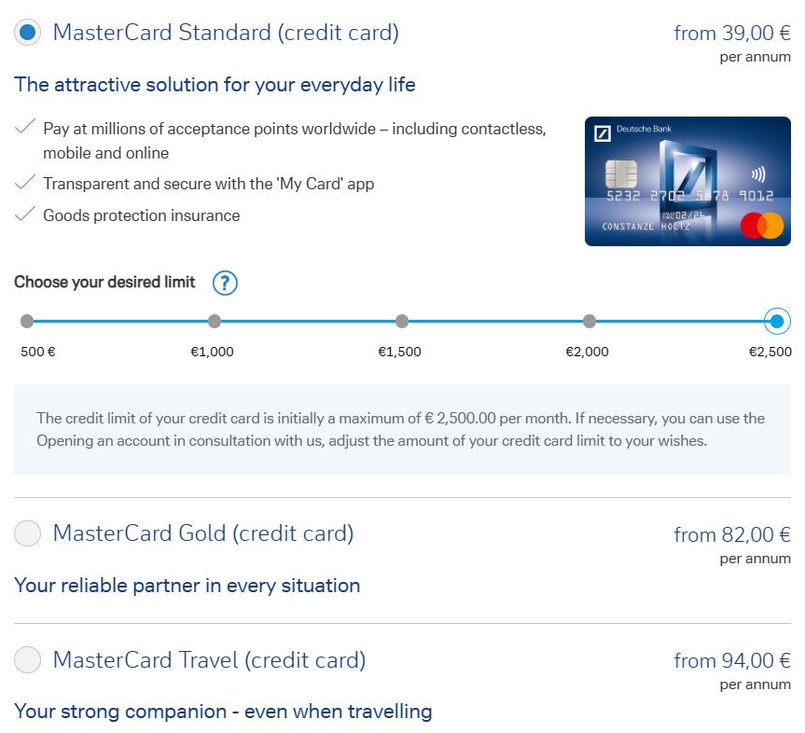Keep MasterCard Standard selected via its radio button
Viewport: 805px width, 733px height.
tap(27, 31)
